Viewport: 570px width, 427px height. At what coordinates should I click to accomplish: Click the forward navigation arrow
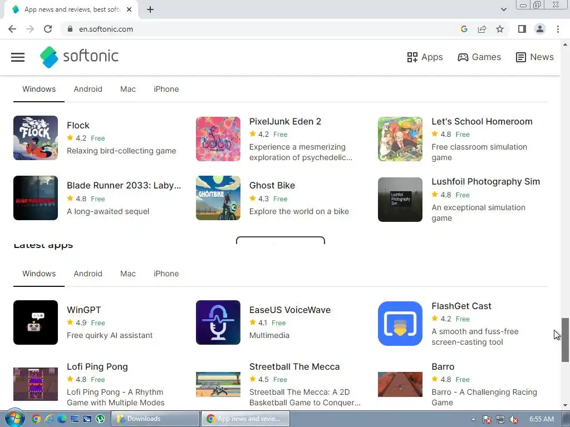click(x=30, y=29)
